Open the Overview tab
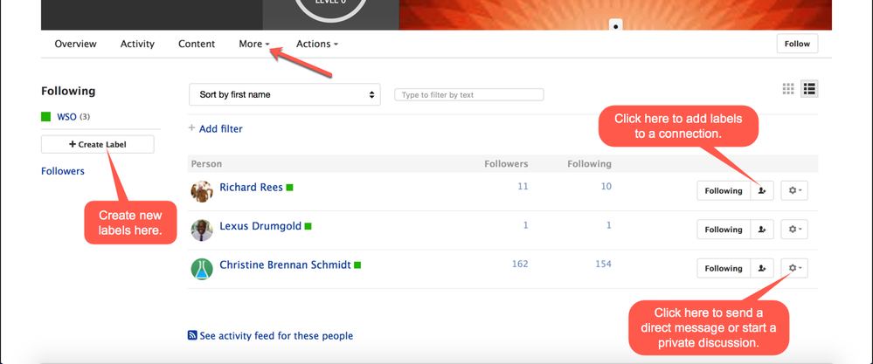 [75, 44]
